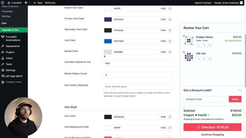Open Icon Background Color swatch
246x138 pixels.
pos(108,128)
